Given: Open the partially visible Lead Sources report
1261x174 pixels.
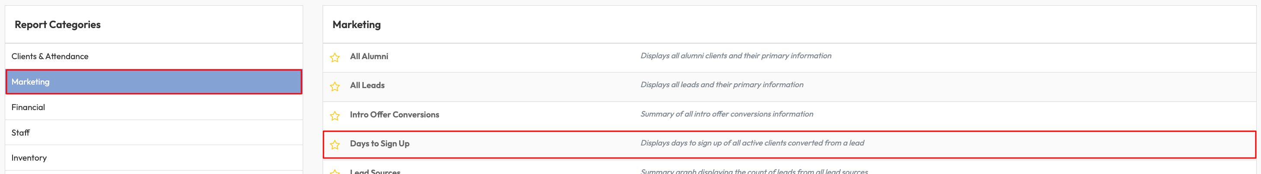Looking at the screenshot, I should point(375,171).
